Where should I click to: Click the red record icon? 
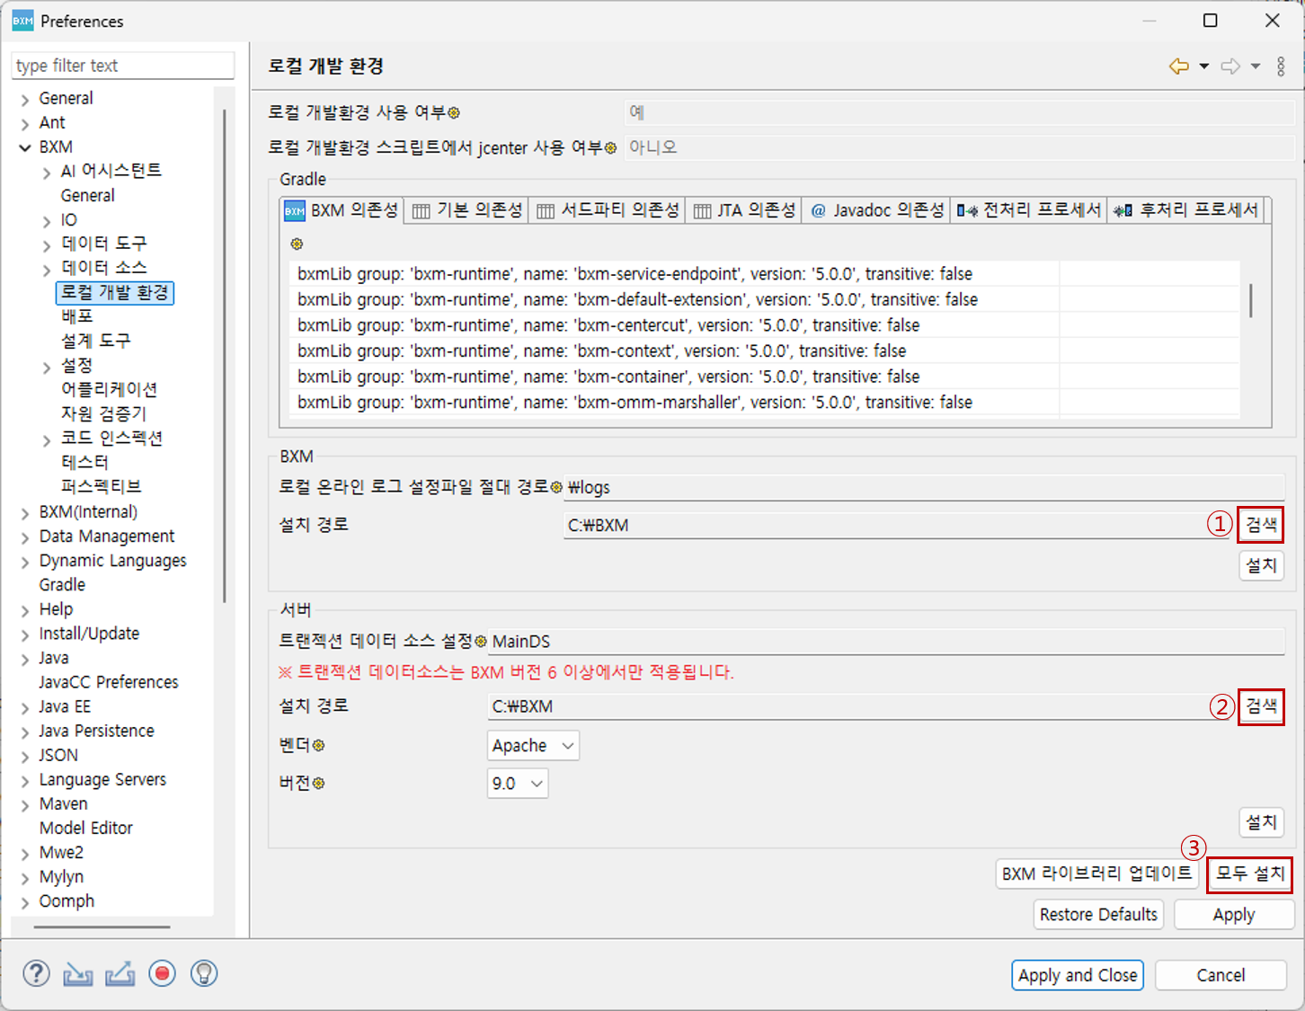(x=162, y=973)
